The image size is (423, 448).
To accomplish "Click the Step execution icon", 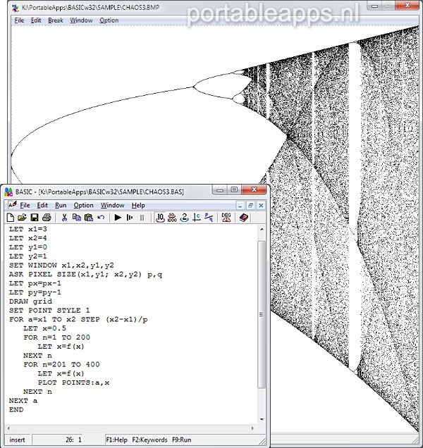I will (x=130, y=218).
